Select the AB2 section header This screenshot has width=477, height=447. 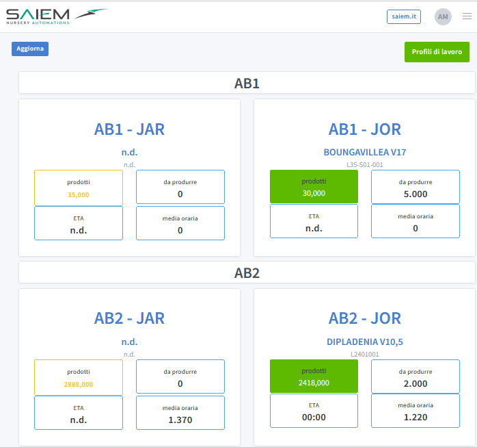click(x=247, y=273)
